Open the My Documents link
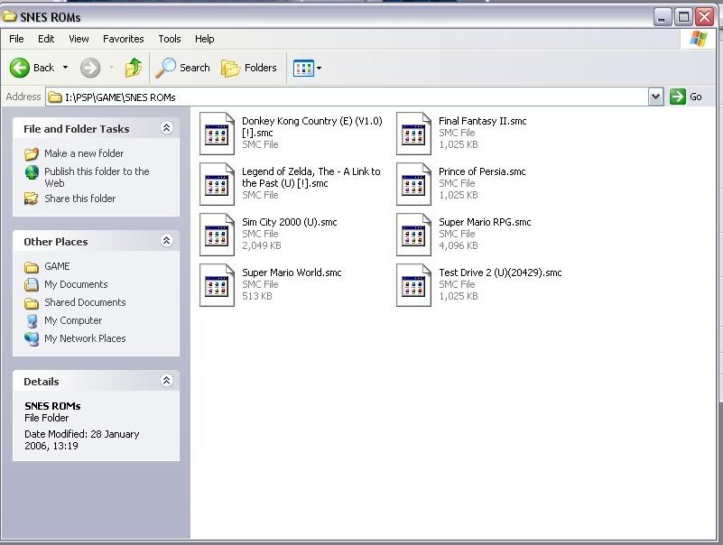The height and width of the screenshot is (545, 723). coord(76,284)
